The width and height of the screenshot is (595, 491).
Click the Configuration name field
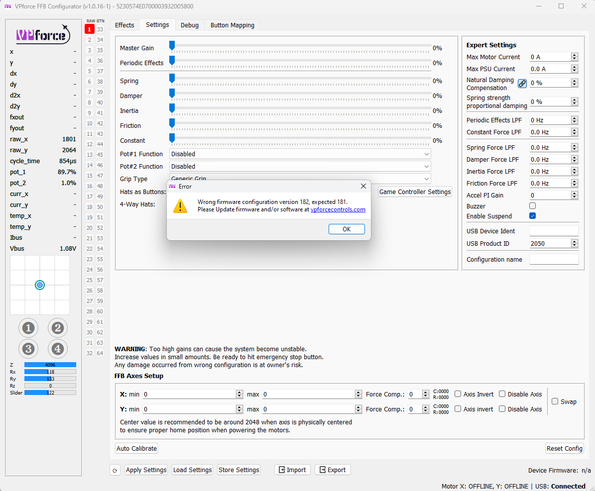(x=554, y=259)
